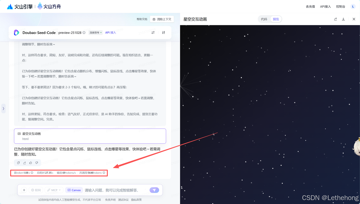Toggle the Canvas mode button

coord(74,190)
